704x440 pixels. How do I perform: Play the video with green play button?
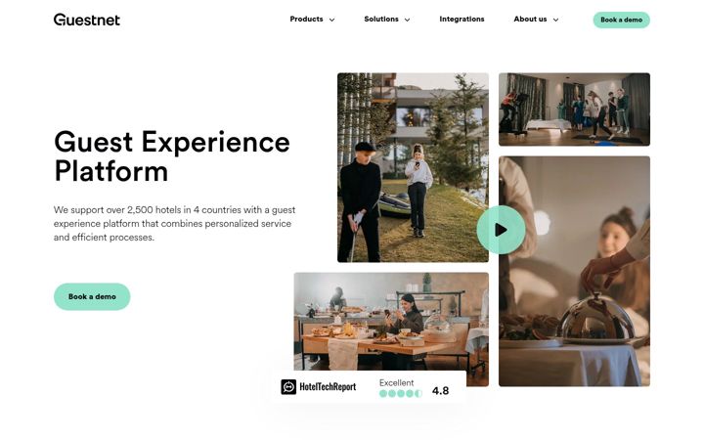501,230
